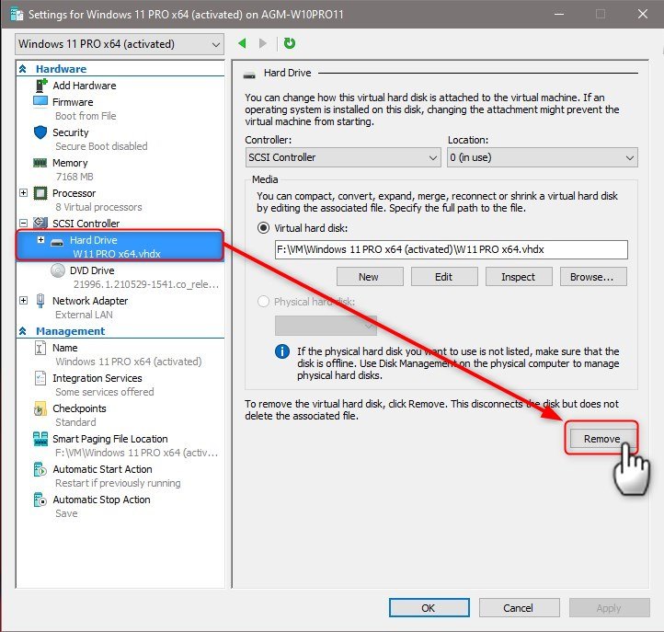Click the OK button
Viewport: 664px width, 632px height.
[429, 608]
